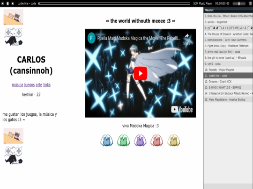
Task: Click the Share arrow on the video
Action: (x=186, y=39)
